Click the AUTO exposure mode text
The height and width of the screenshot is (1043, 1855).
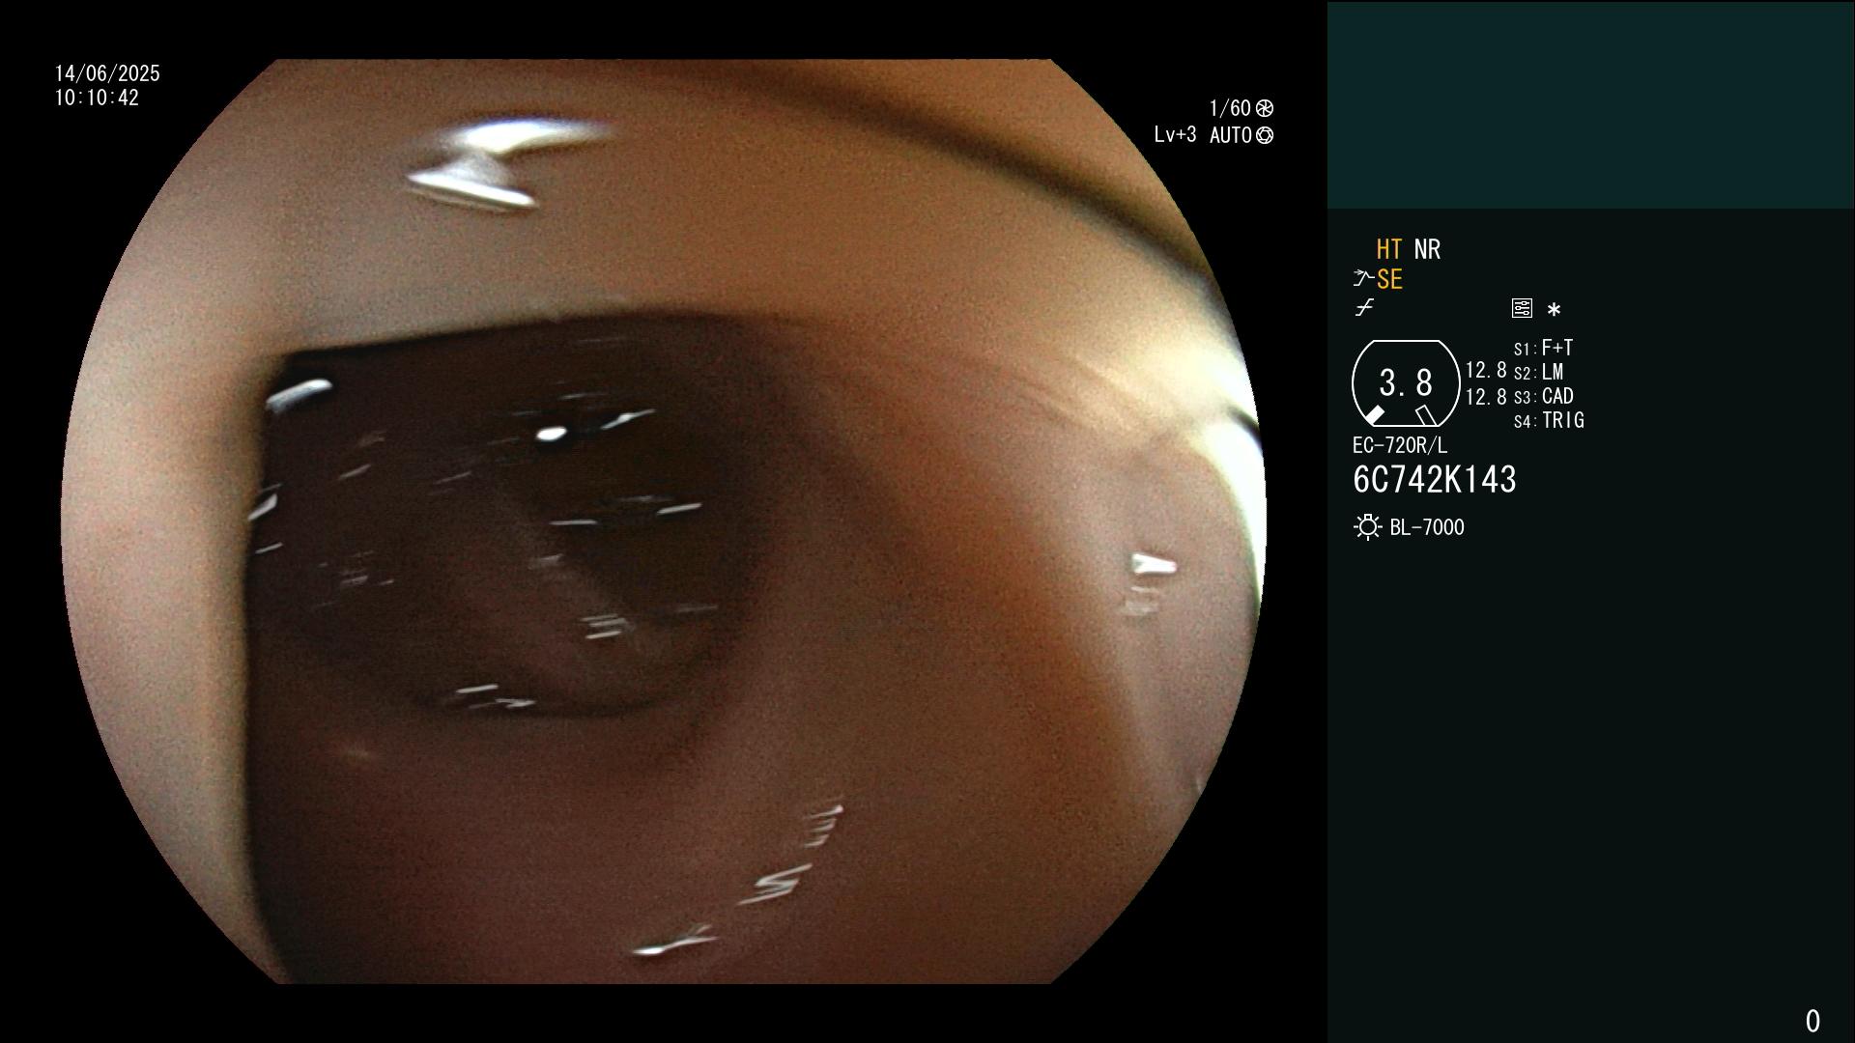[1231, 135]
